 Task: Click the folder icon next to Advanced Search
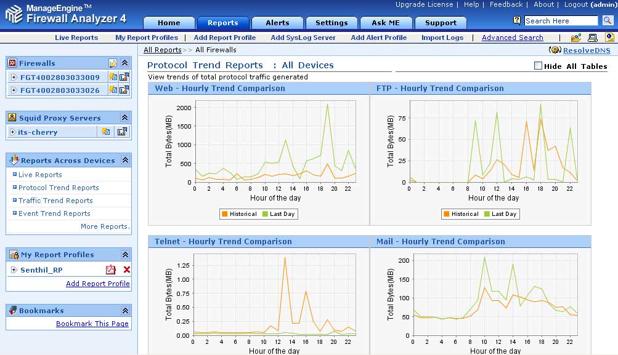575,38
